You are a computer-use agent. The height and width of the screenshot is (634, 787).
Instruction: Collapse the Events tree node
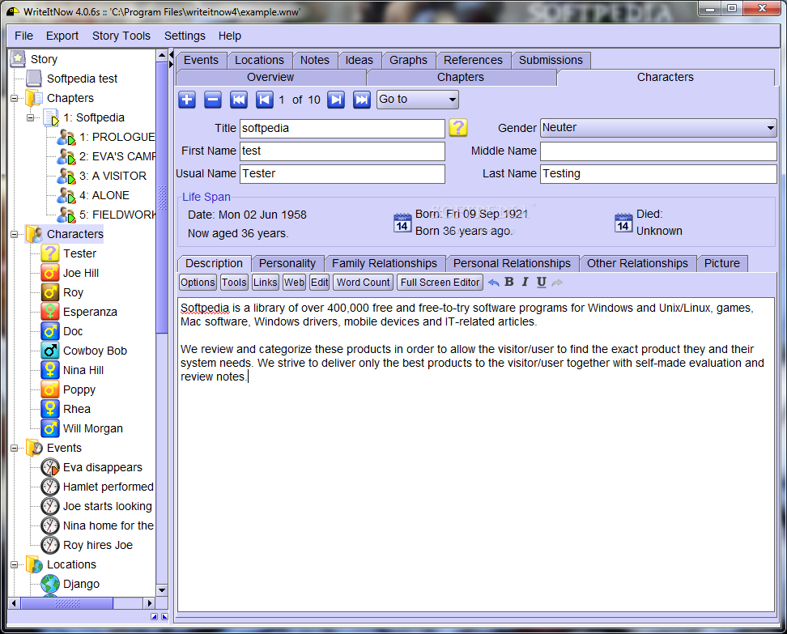[x=14, y=448]
